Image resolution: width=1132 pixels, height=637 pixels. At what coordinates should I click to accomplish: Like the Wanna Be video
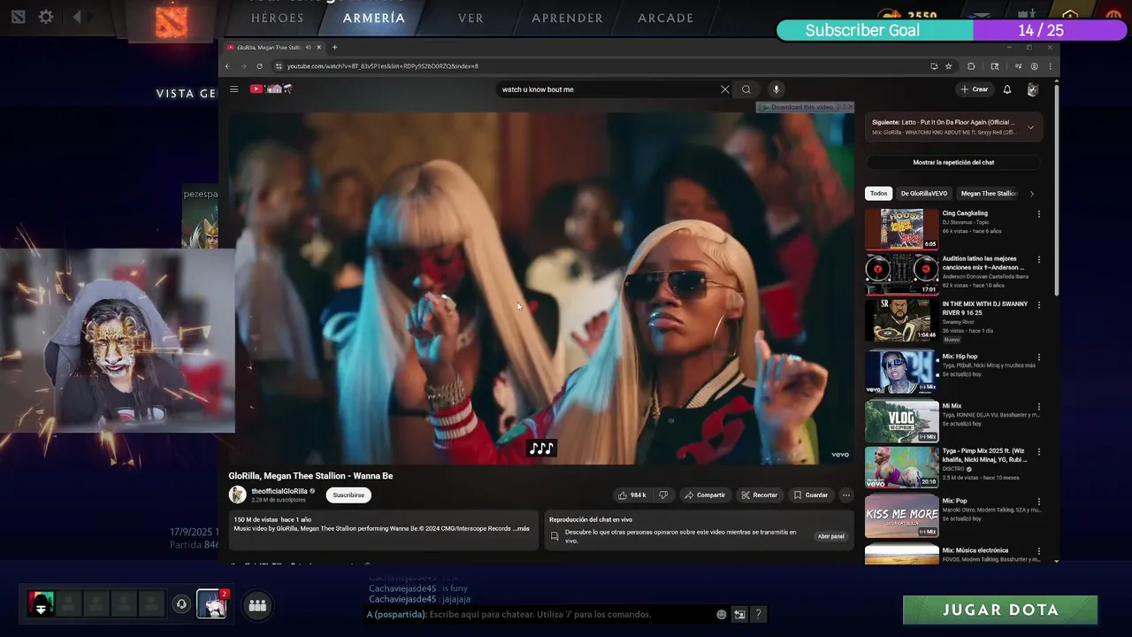632,495
